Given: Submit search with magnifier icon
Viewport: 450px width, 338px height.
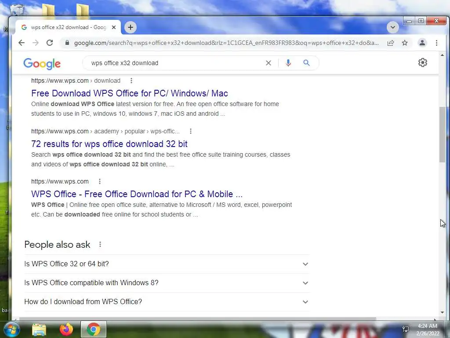Looking at the screenshot, I should pos(306,63).
